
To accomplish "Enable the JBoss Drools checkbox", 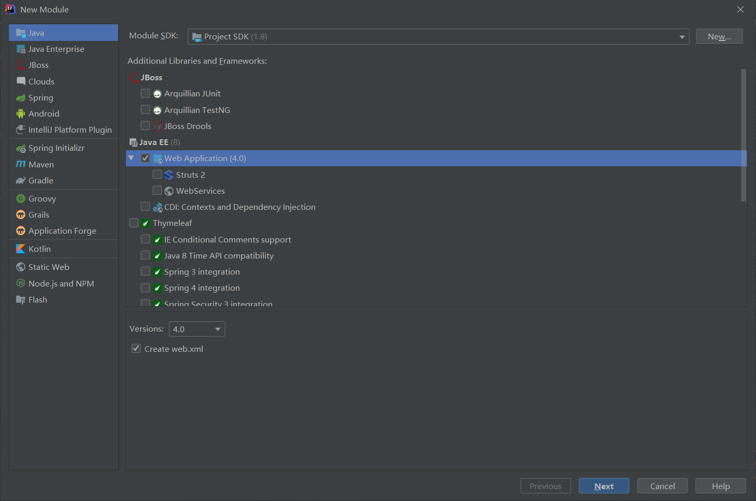I will tap(146, 126).
